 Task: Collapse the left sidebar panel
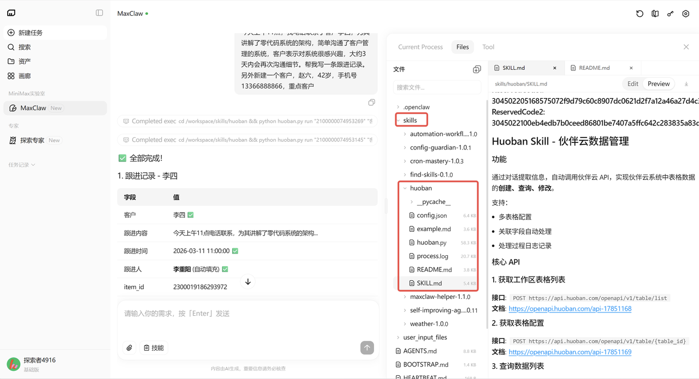[99, 13]
